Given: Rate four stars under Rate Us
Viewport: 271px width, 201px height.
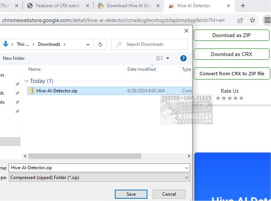Looking at the screenshot, I should coord(236,98).
